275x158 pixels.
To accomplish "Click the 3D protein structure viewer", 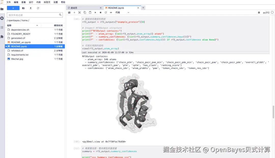I will tap(136, 103).
